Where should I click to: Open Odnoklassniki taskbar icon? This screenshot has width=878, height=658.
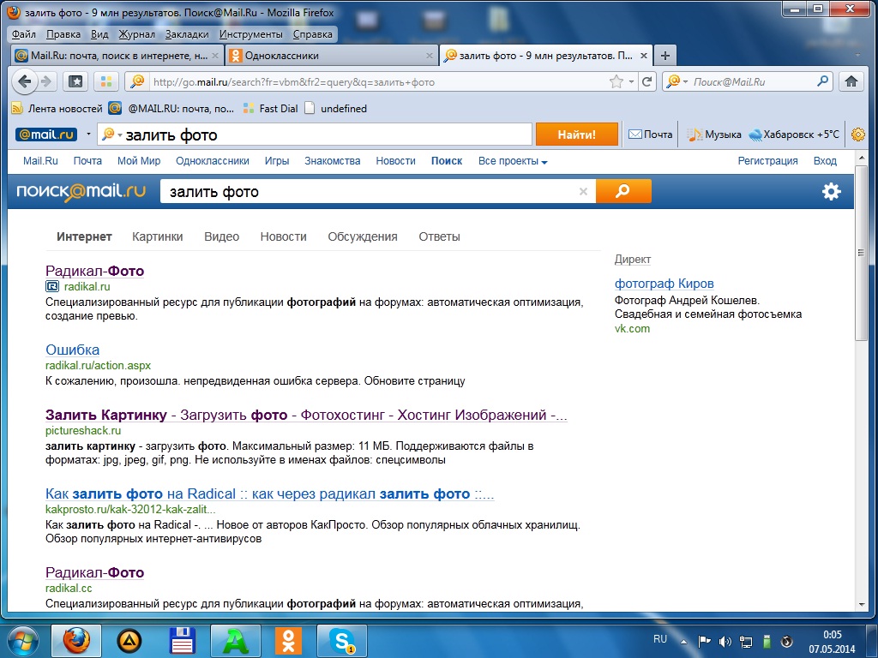(x=288, y=641)
